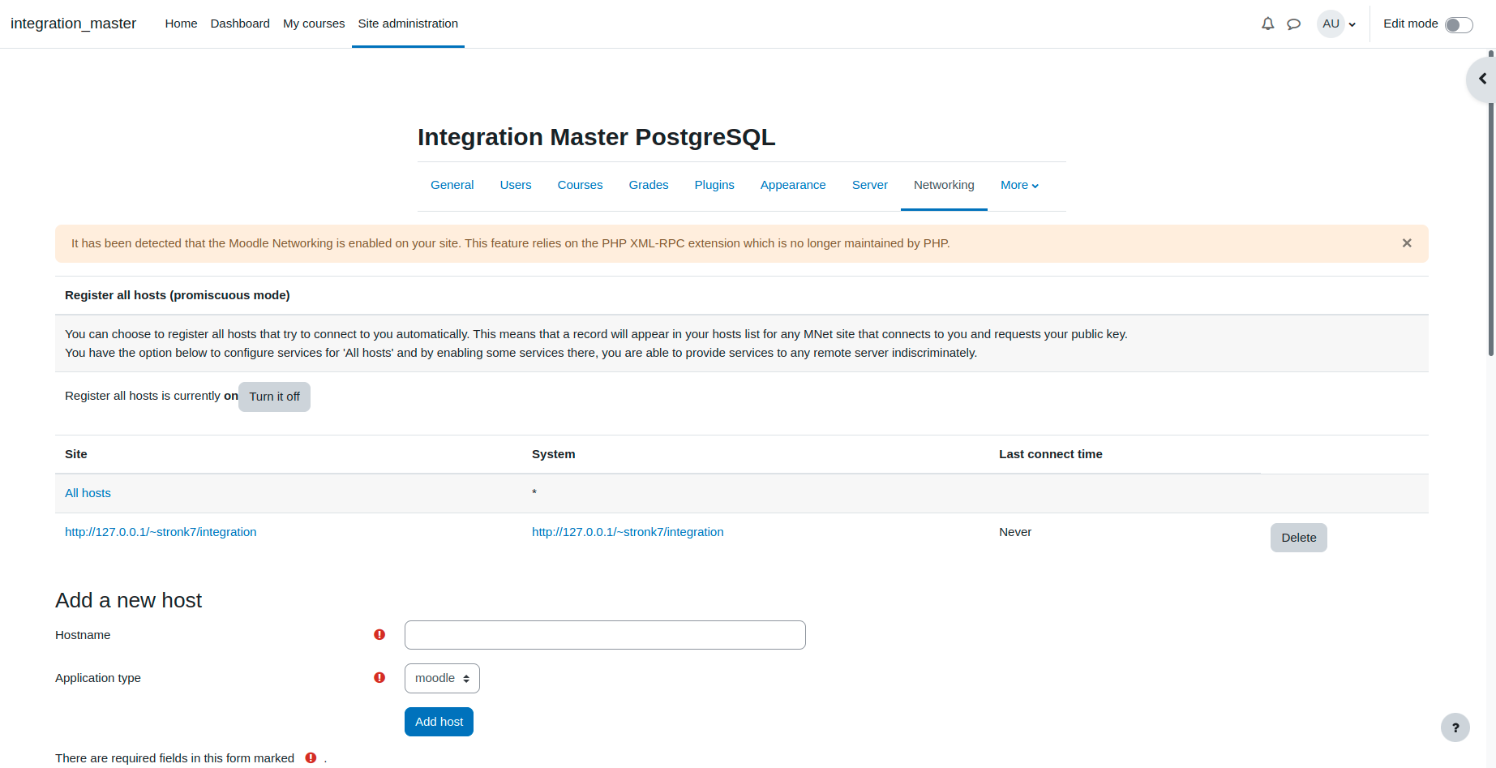Screen dimensions: 1496x768
Task: Switch to the Server tab
Action: 870,185
